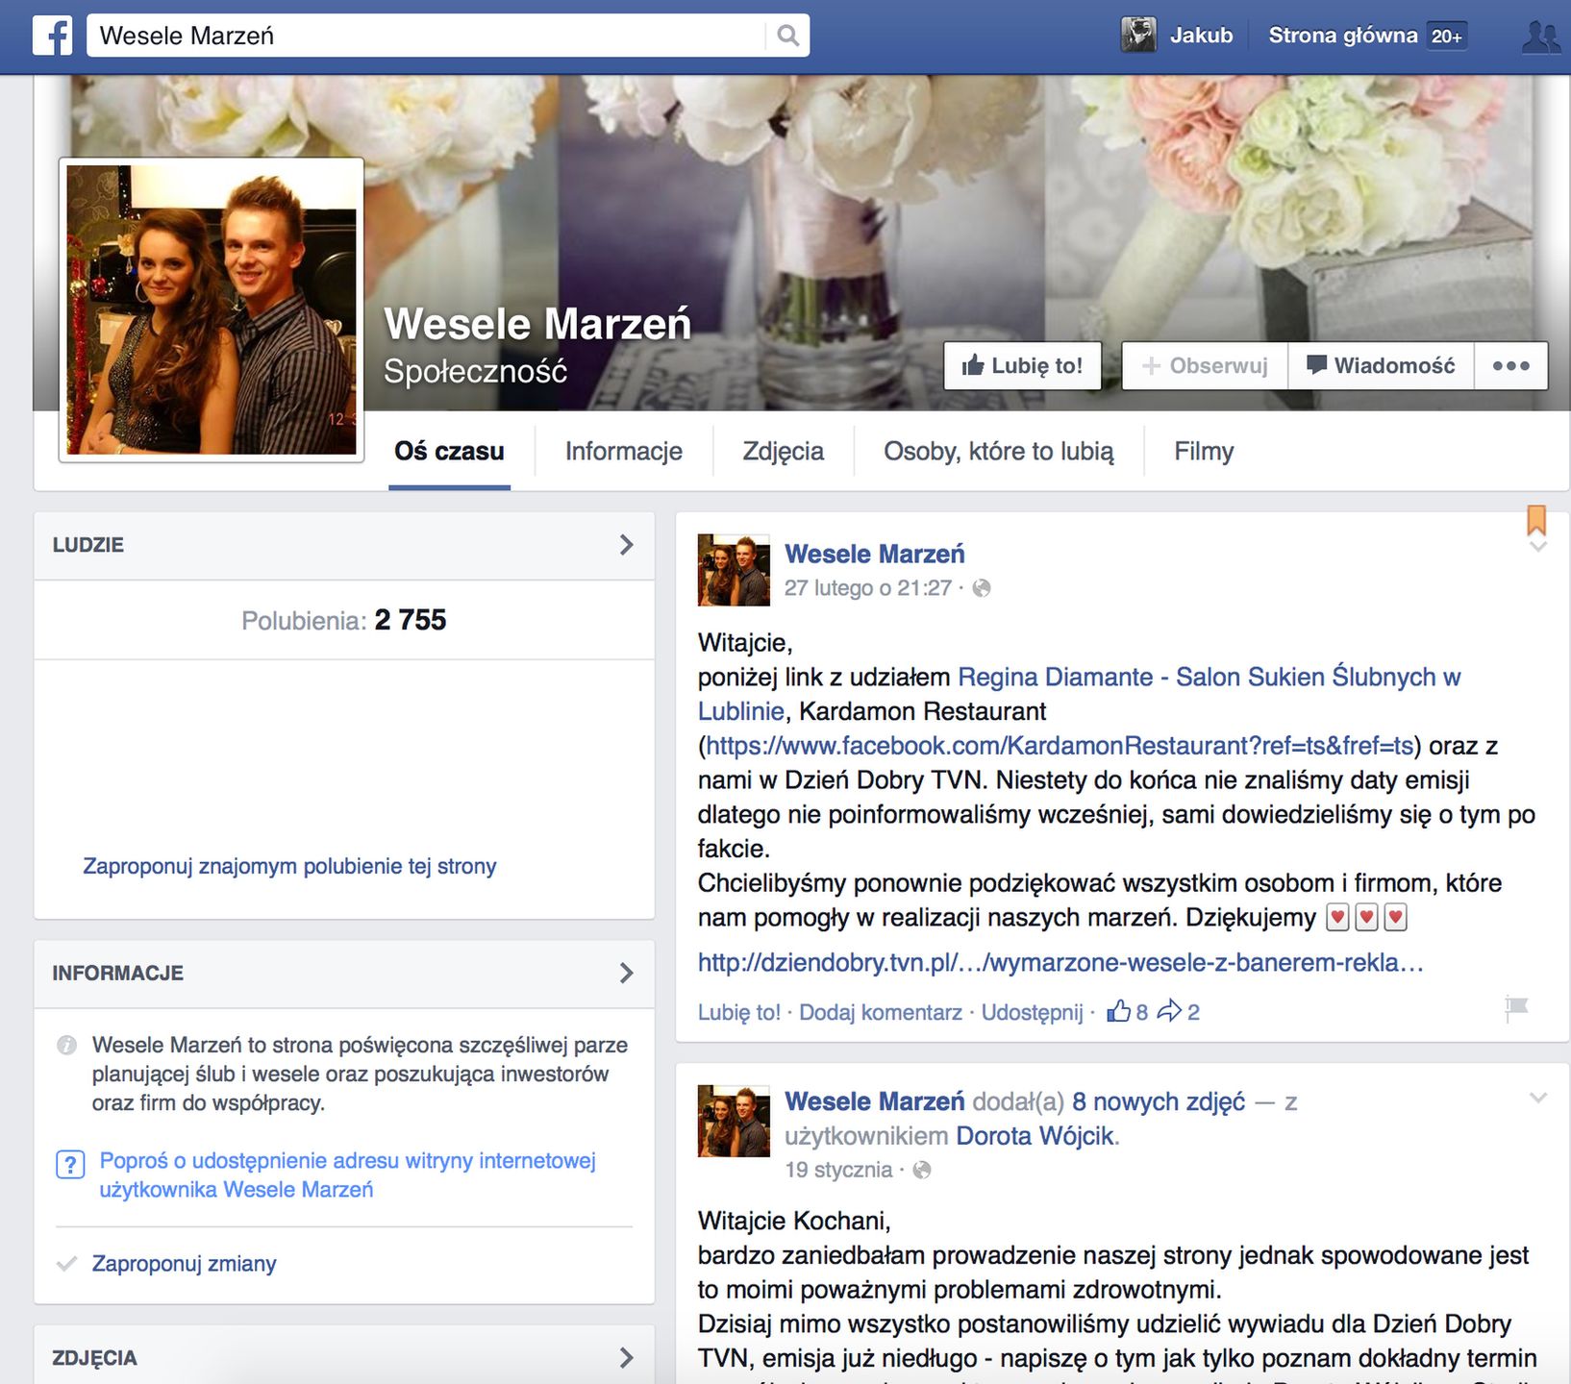Click the orange bookmark icon on first post
The image size is (1571, 1384).
[1536, 520]
